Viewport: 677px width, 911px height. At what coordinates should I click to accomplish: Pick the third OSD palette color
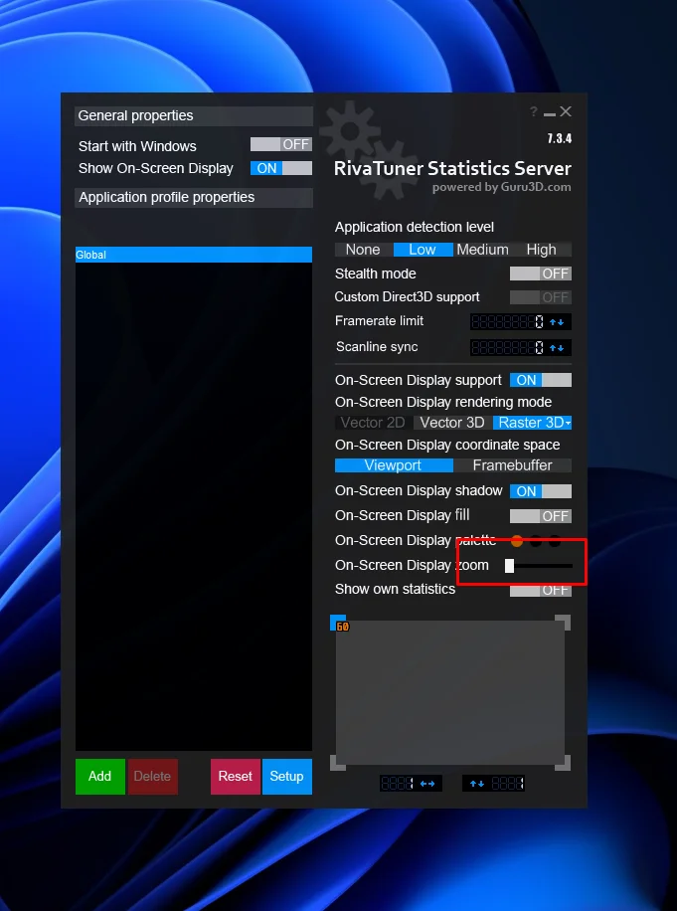point(555,541)
